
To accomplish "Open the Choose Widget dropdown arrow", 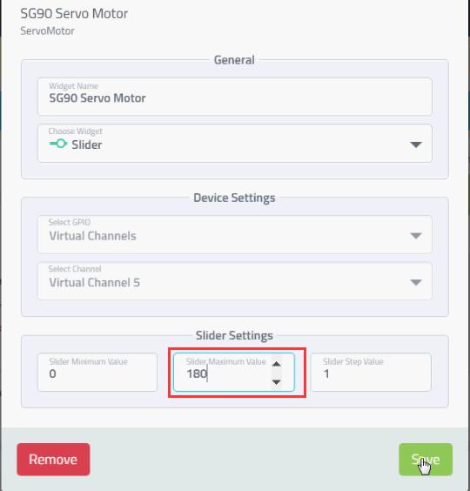I will (x=416, y=145).
